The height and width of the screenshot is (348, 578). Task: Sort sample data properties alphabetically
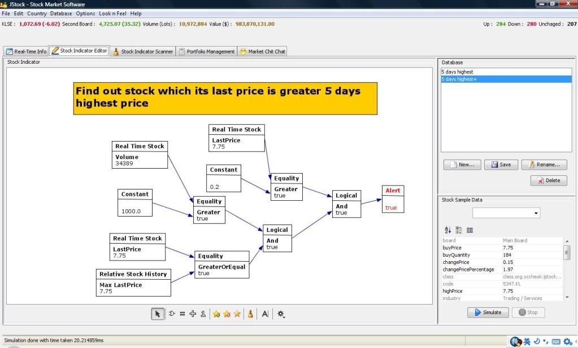448,230
